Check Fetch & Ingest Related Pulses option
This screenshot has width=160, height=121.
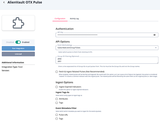(57, 72)
